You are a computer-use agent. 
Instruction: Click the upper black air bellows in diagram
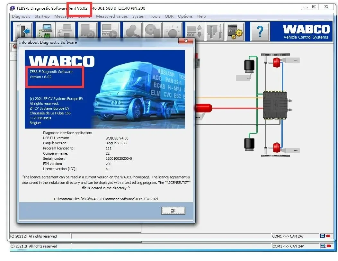pyautogui.click(x=249, y=66)
